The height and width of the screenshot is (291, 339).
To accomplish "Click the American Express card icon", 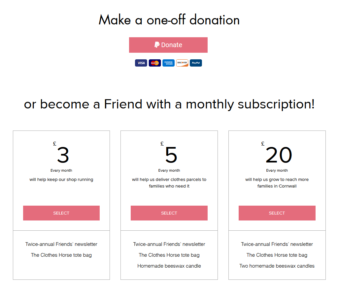I will (x=168, y=63).
